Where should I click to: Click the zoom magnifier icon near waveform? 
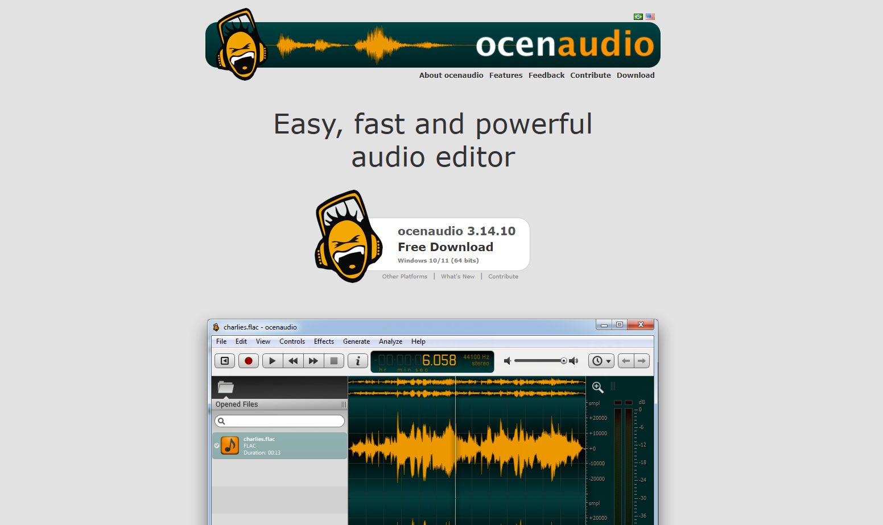point(597,387)
